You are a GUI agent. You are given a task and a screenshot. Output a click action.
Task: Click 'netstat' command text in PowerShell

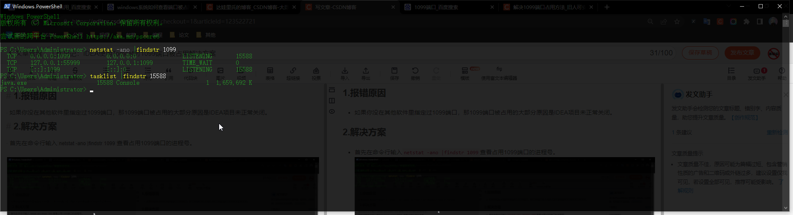click(101, 50)
